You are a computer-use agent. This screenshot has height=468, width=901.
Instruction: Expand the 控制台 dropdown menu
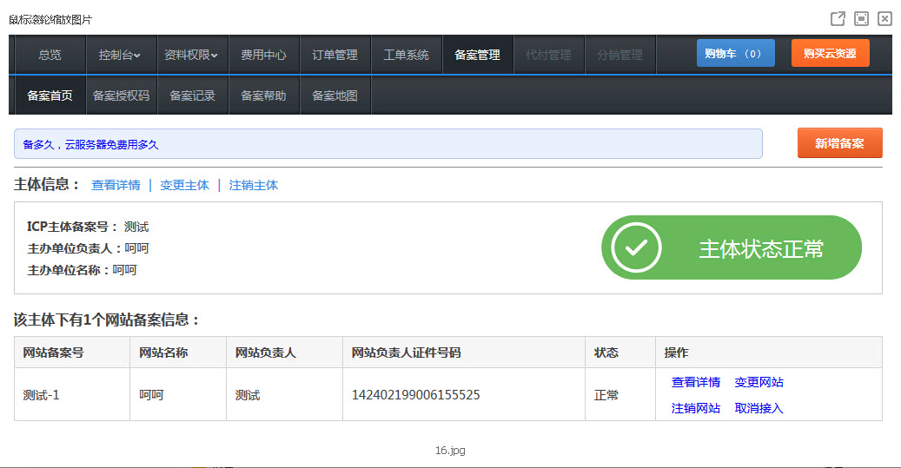(121, 55)
